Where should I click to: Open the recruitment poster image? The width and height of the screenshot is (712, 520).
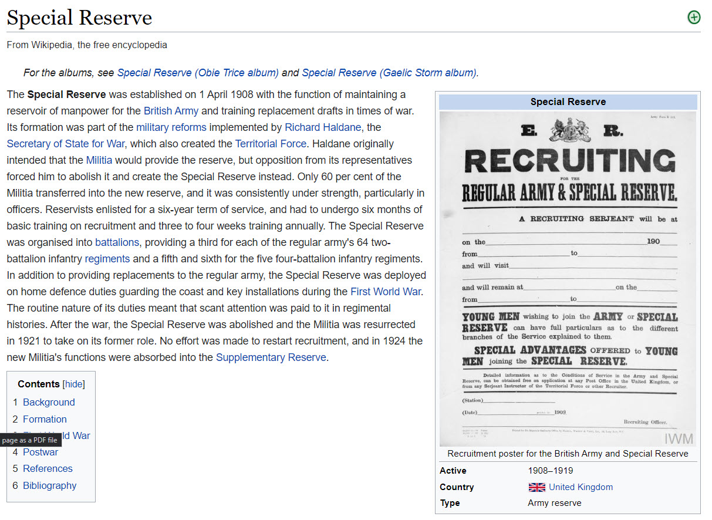[x=568, y=279]
